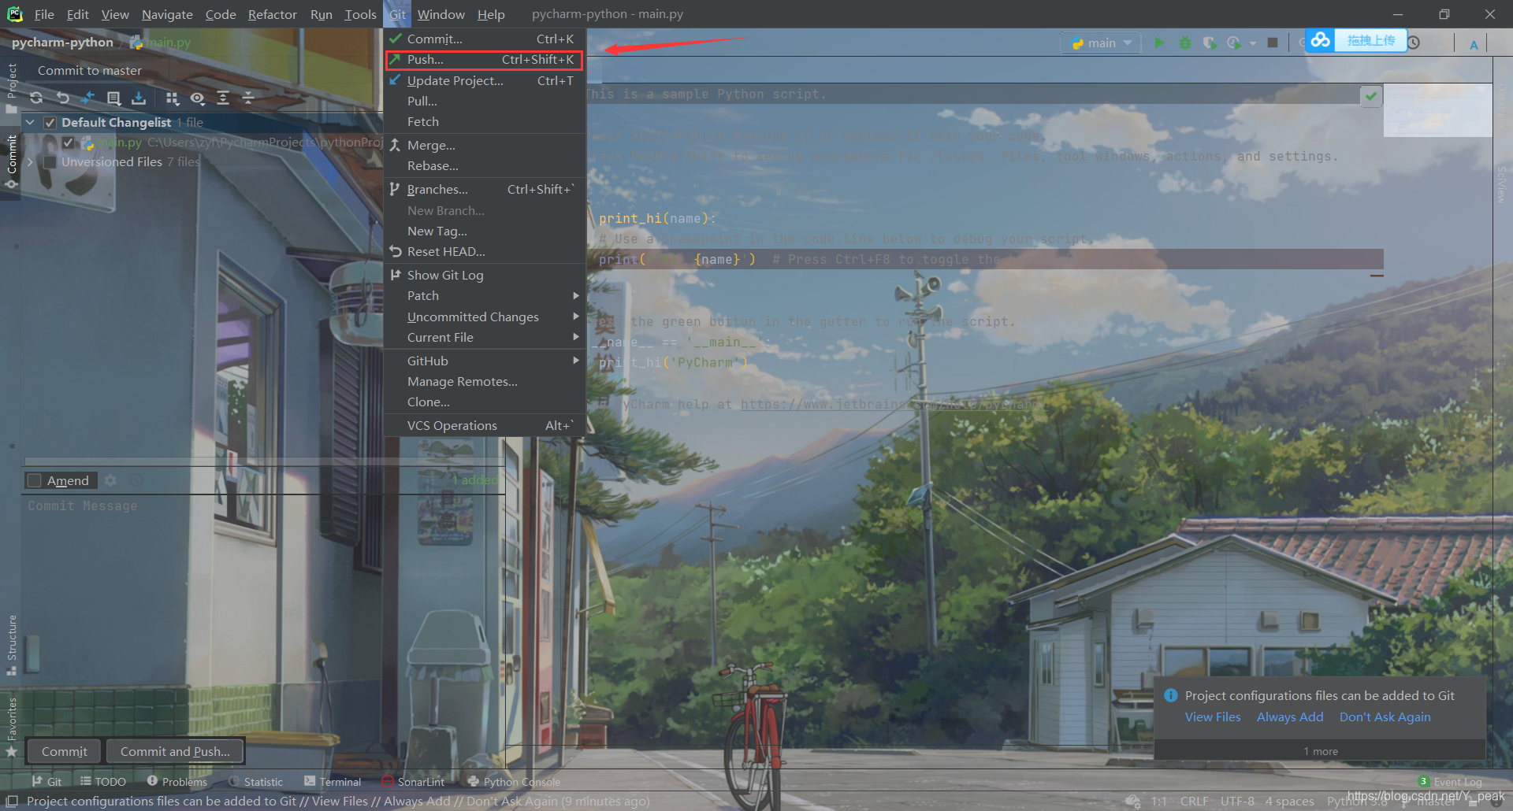
Task: Click the translate A icon on the toolbar
Action: pyautogui.click(x=1474, y=44)
